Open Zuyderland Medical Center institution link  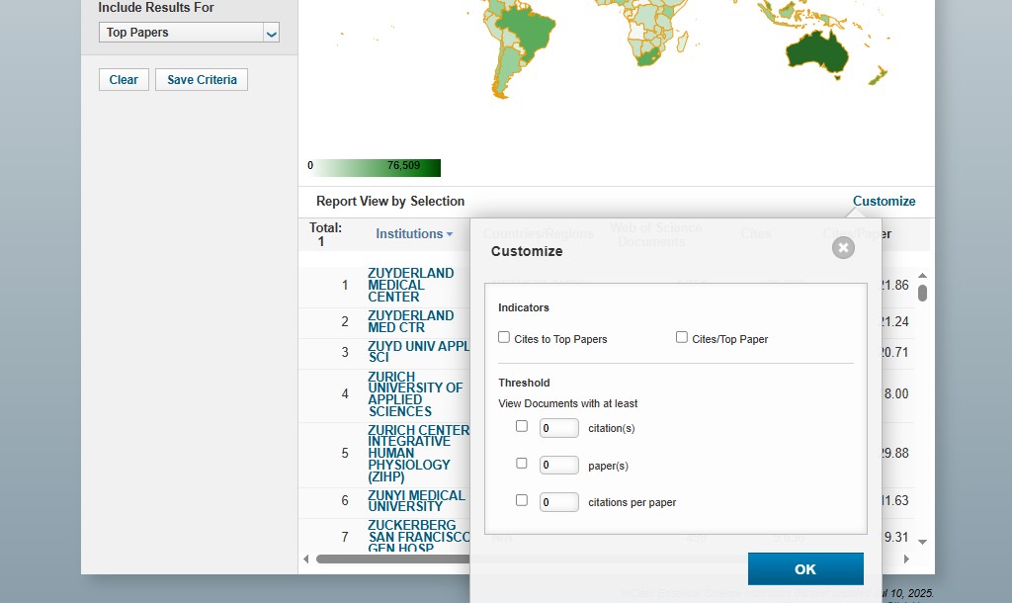click(x=410, y=285)
